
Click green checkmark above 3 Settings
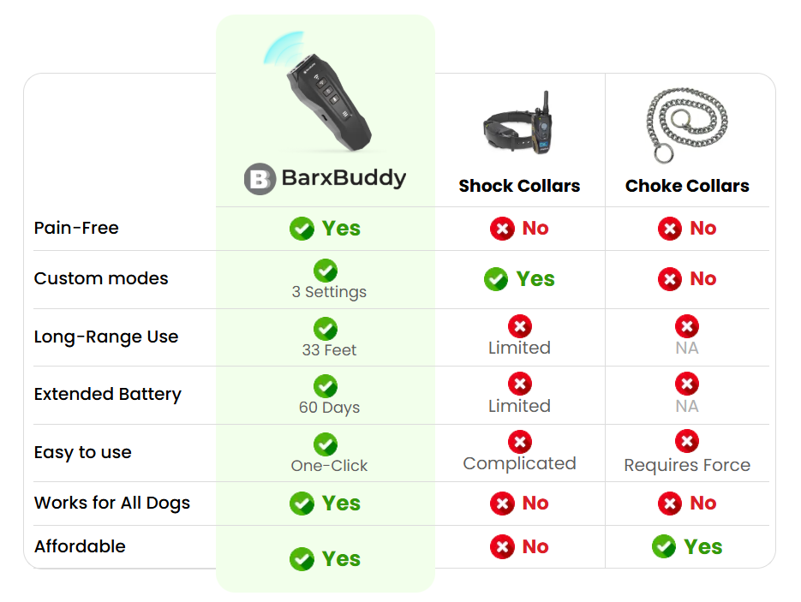pyautogui.click(x=326, y=271)
